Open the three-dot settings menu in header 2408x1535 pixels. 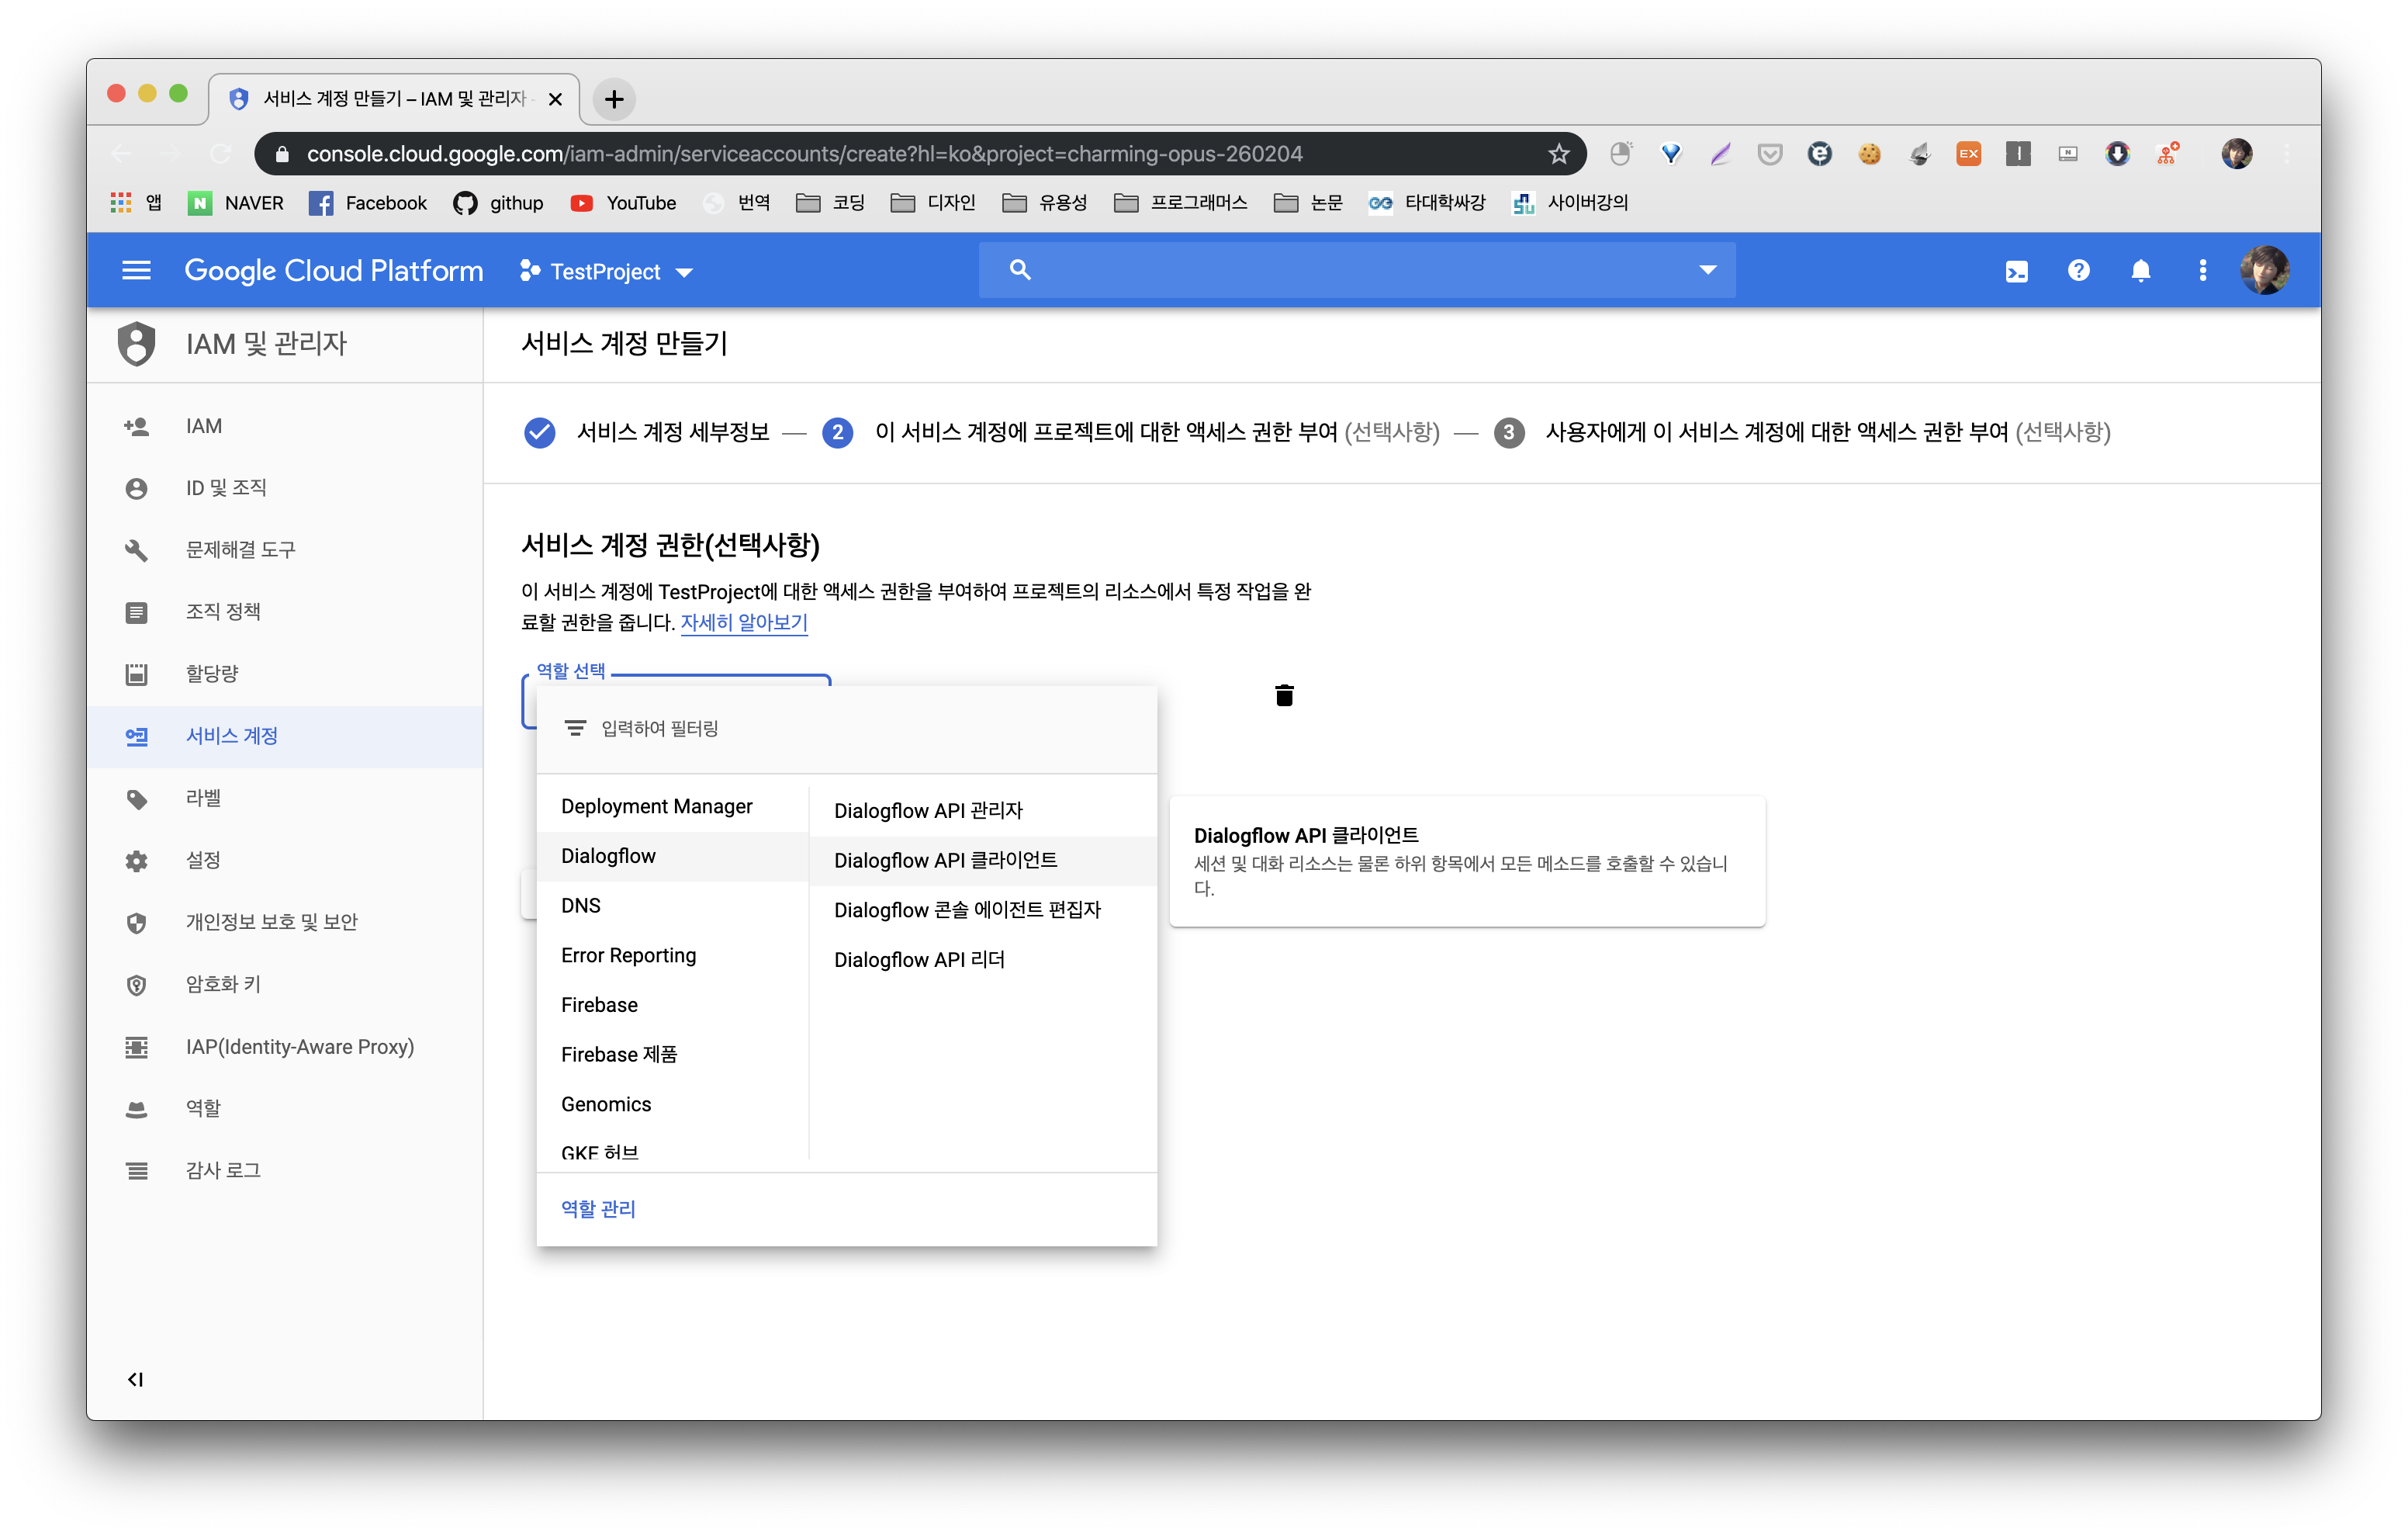coord(2202,271)
